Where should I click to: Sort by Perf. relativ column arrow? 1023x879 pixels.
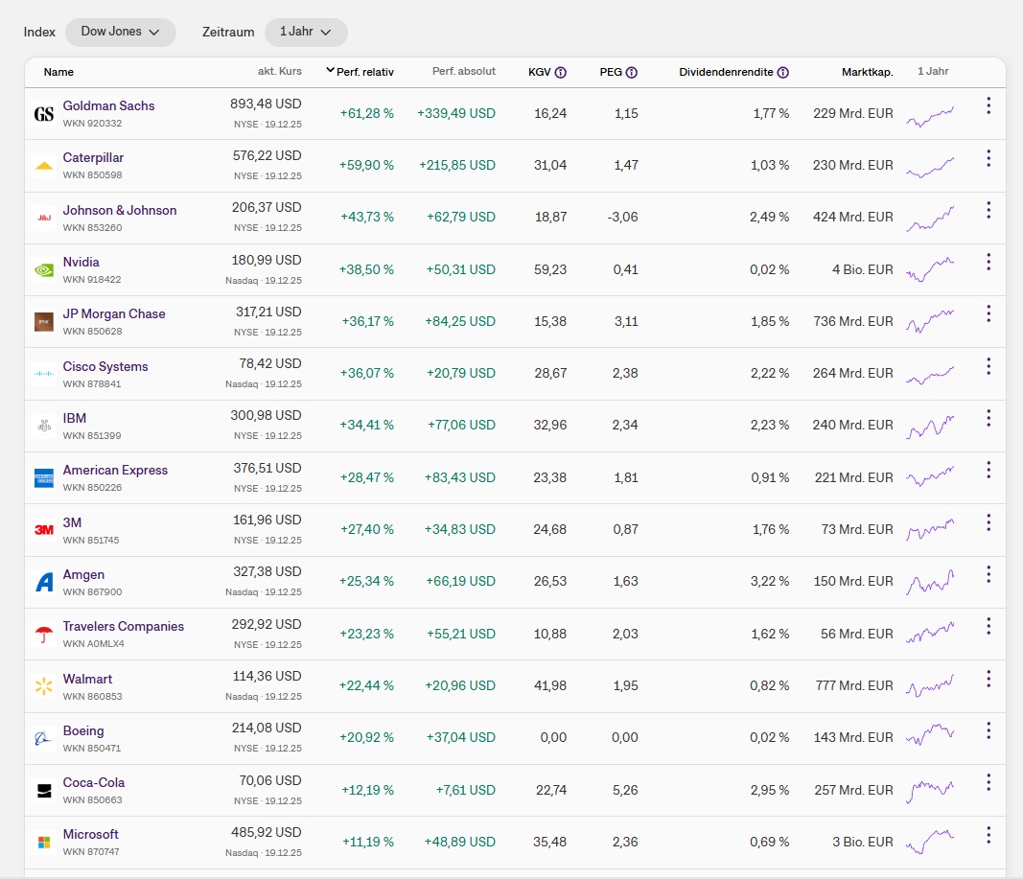331,71
